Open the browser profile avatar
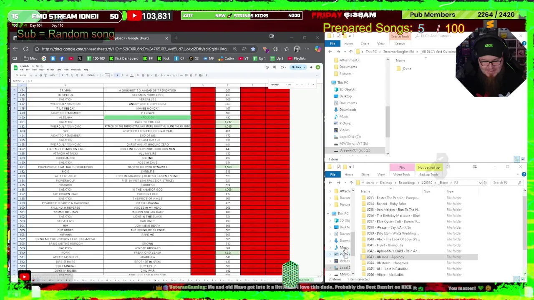The width and height of the screenshot is (534, 300). click(297, 49)
